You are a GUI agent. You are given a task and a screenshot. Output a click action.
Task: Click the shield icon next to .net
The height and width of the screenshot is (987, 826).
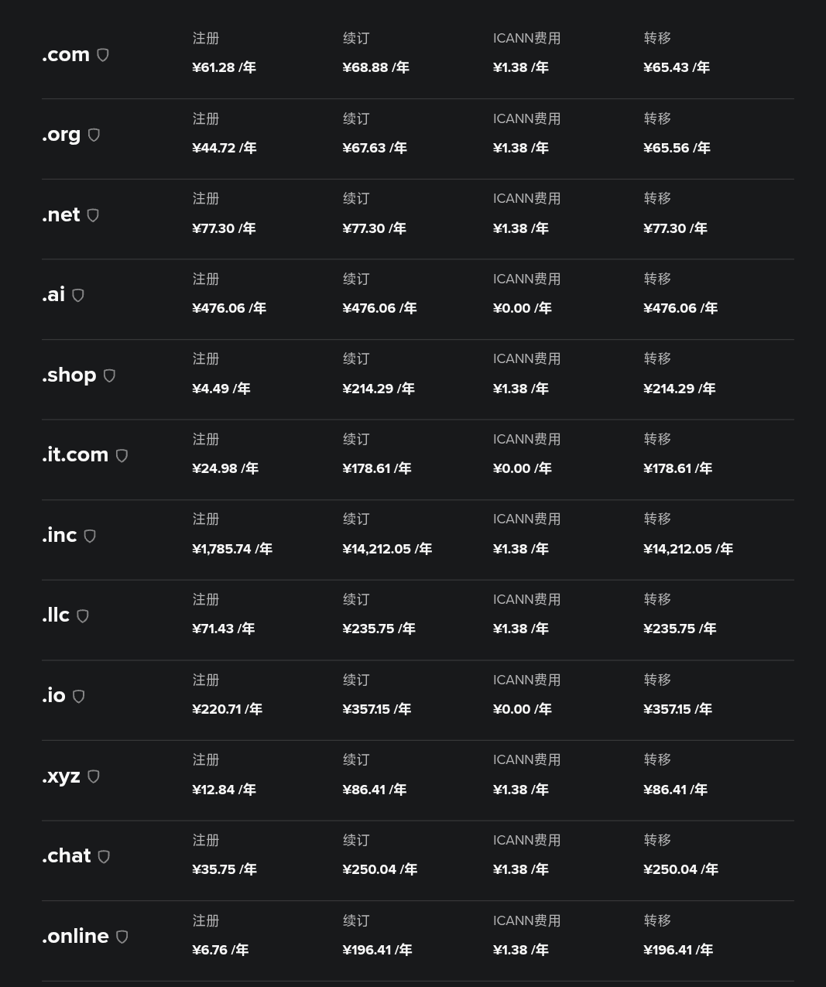tap(93, 215)
